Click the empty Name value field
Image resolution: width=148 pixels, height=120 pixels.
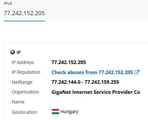click(96, 102)
